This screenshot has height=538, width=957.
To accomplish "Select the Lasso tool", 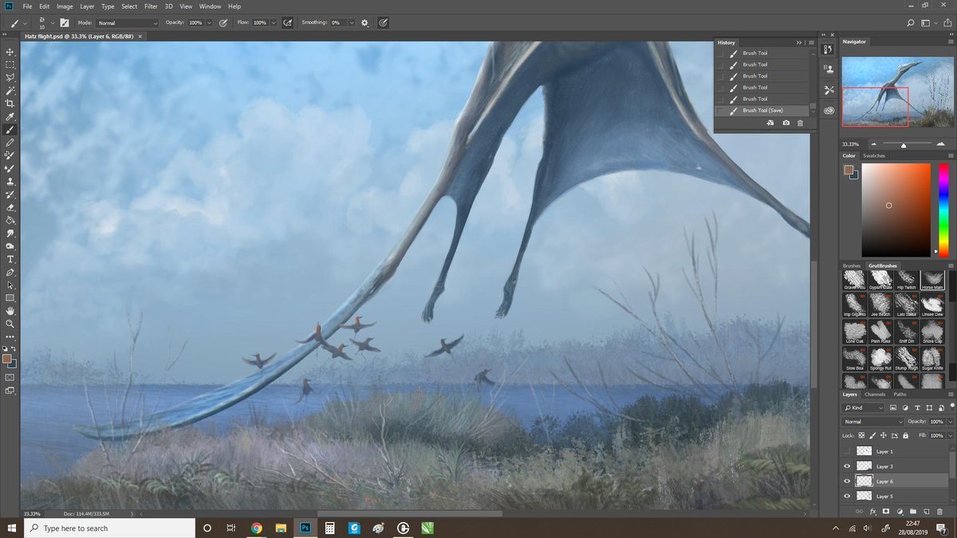I will pyautogui.click(x=10, y=77).
